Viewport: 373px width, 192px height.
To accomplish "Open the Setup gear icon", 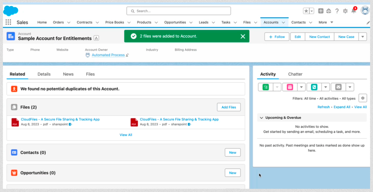I will 345,11.
